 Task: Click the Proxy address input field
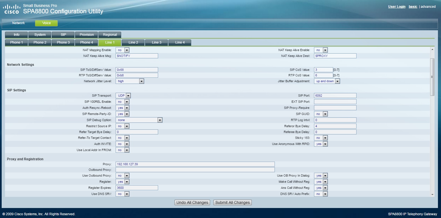pos(195,164)
